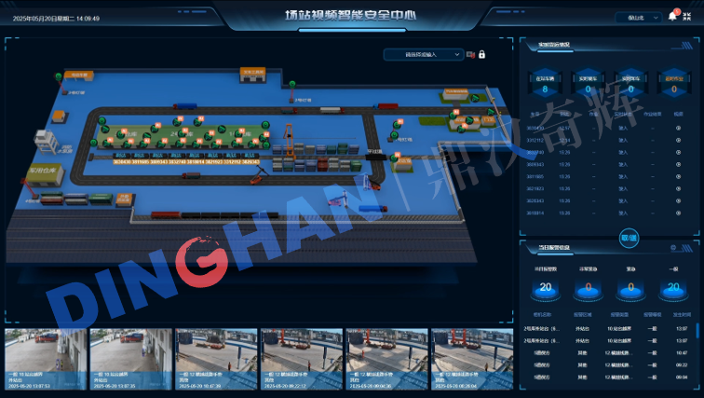Toggle the round 取/送 button
This screenshot has height=398, width=704.
(x=629, y=237)
